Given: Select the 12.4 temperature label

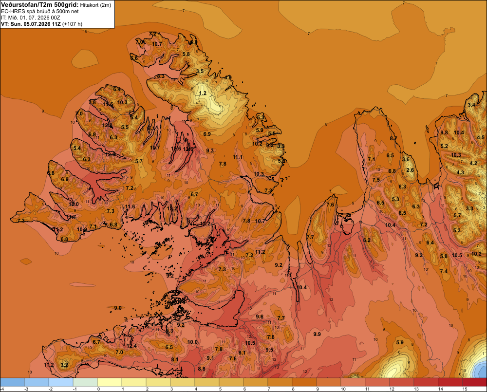Looking at the screenshot, I should [x=131, y=346].
